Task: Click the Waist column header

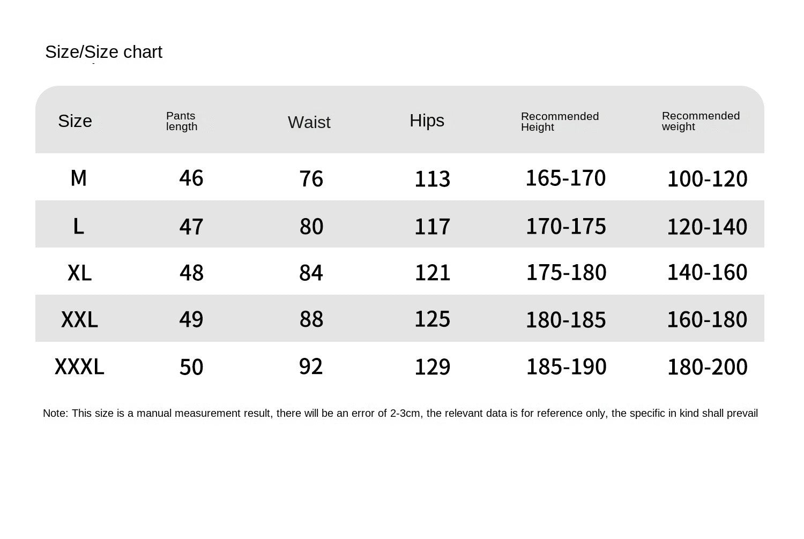Action: point(309,122)
